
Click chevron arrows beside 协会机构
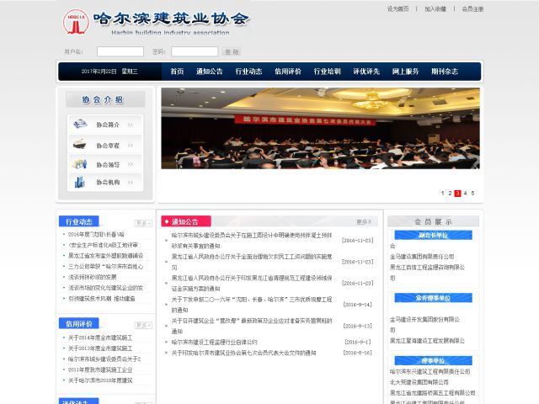tap(131, 183)
